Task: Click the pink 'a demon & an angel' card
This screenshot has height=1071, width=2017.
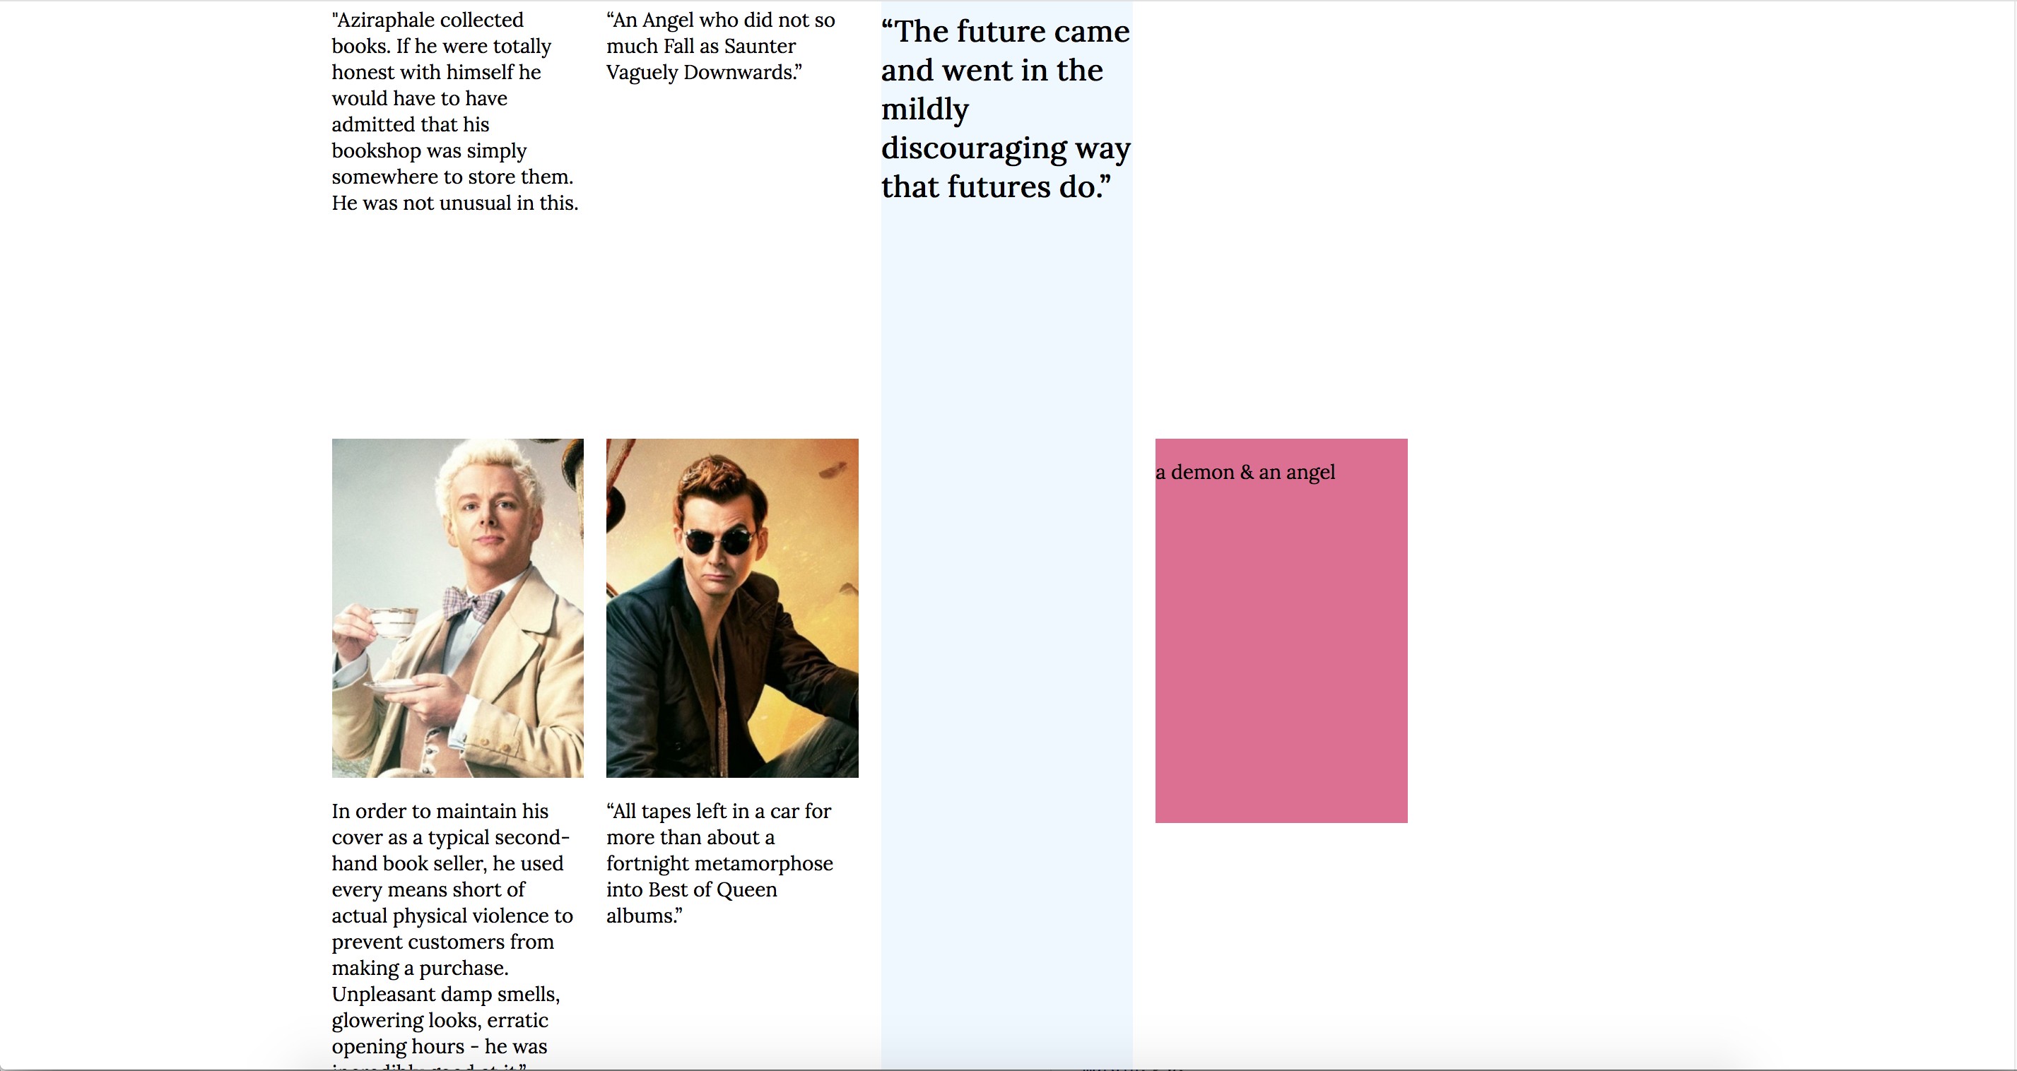Action: pos(1281,630)
